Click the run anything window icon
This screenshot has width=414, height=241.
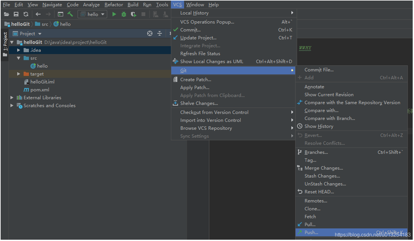point(60,14)
